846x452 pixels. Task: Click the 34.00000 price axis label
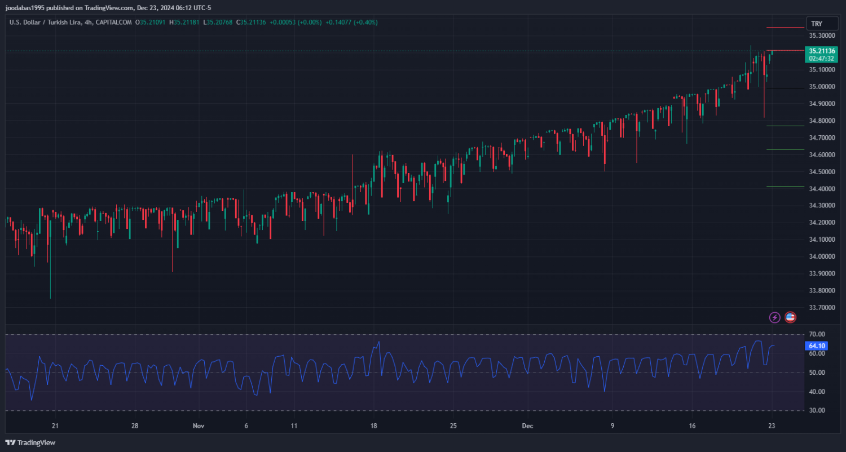[822, 256]
